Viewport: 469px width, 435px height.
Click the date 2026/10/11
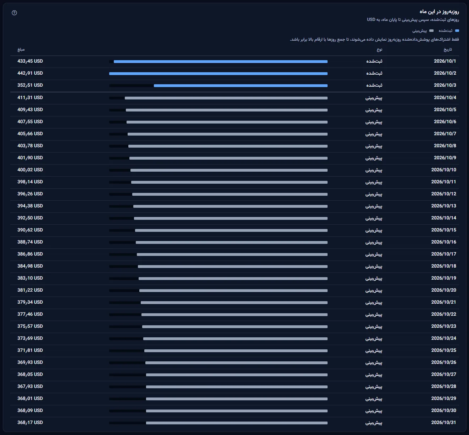(444, 182)
